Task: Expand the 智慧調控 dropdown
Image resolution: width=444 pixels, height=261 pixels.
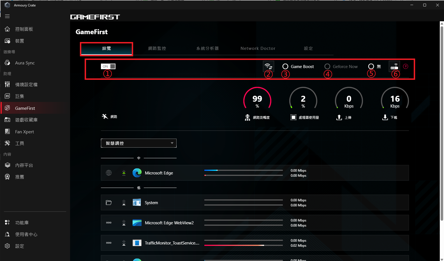Action: pyautogui.click(x=139, y=143)
